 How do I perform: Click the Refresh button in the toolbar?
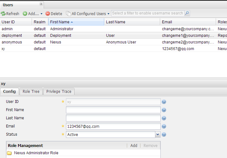[x=10, y=14]
